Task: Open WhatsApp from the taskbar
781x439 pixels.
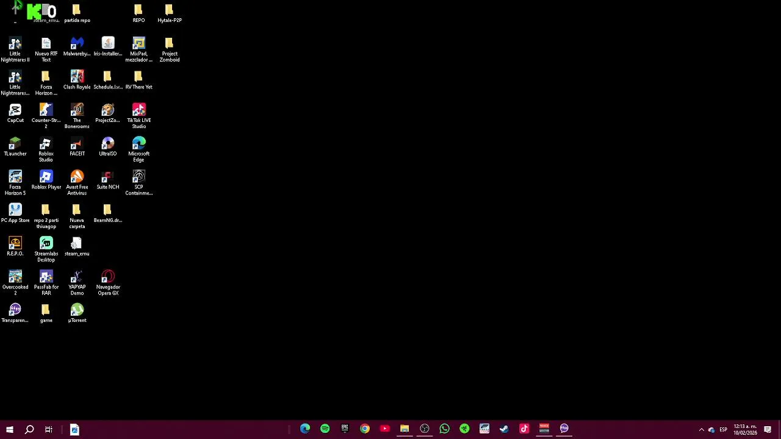Action: point(444,429)
